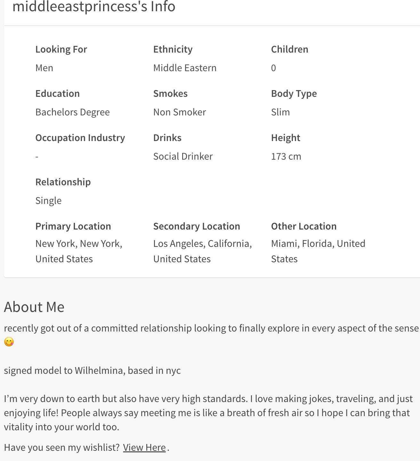This screenshot has width=420, height=461.
Task: Select the Looking For label
Action: 61,49
